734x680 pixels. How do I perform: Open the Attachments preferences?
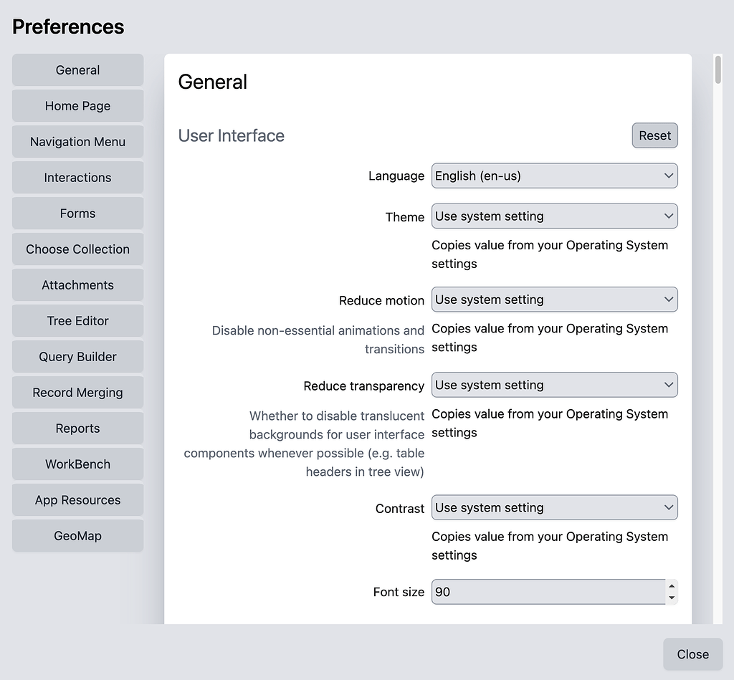coord(77,285)
